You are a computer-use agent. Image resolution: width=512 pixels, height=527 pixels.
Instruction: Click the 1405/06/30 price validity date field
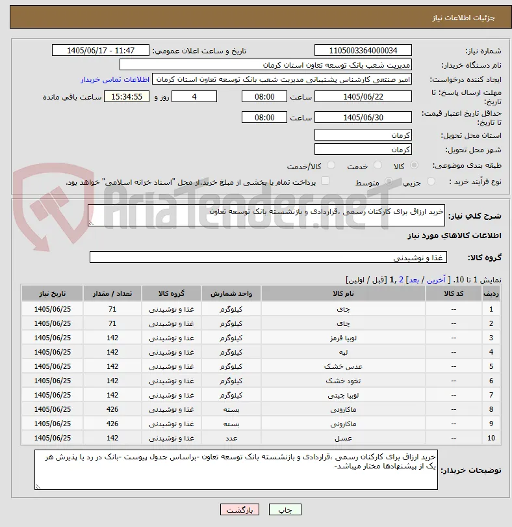pyautogui.click(x=363, y=117)
